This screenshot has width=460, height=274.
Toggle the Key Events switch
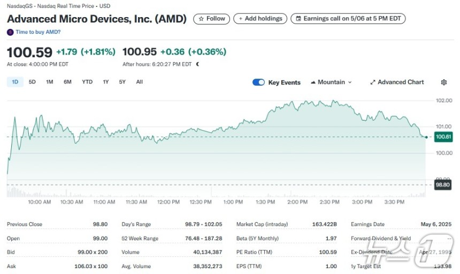point(258,82)
